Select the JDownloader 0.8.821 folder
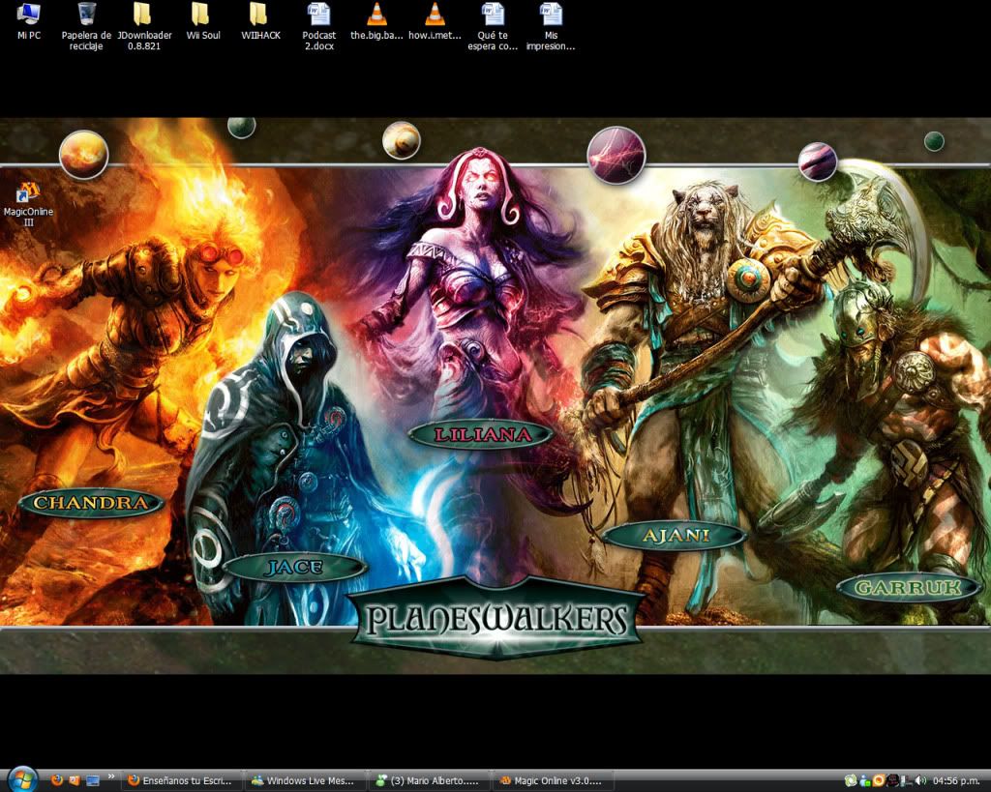Screen dimensions: 991x792 click(x=144, y=26)
